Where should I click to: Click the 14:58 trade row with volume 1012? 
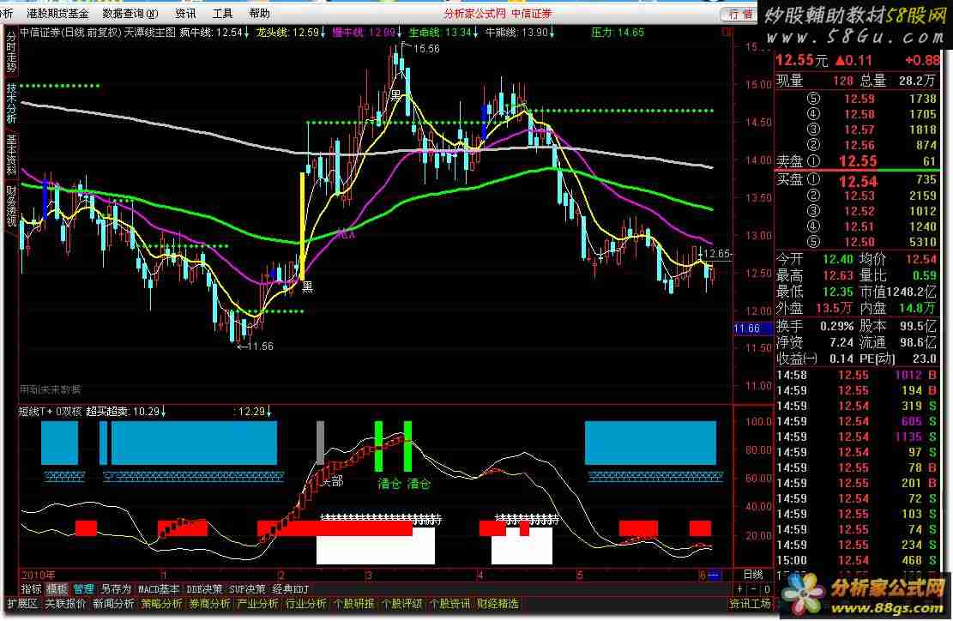point(857,375)
